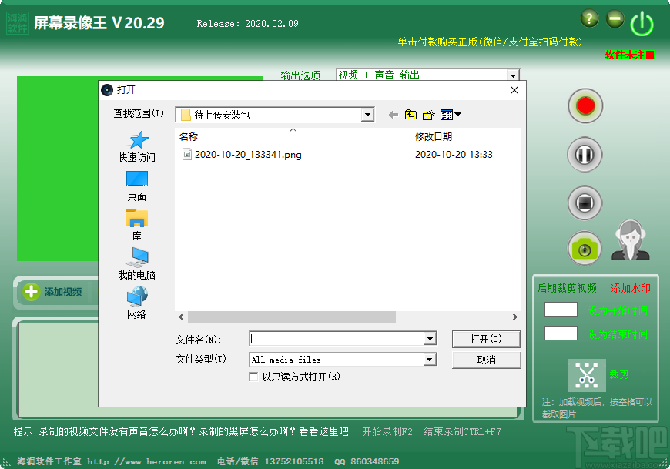Click the end time input box
Screen dimensions: 670x469
coord(561,333)
